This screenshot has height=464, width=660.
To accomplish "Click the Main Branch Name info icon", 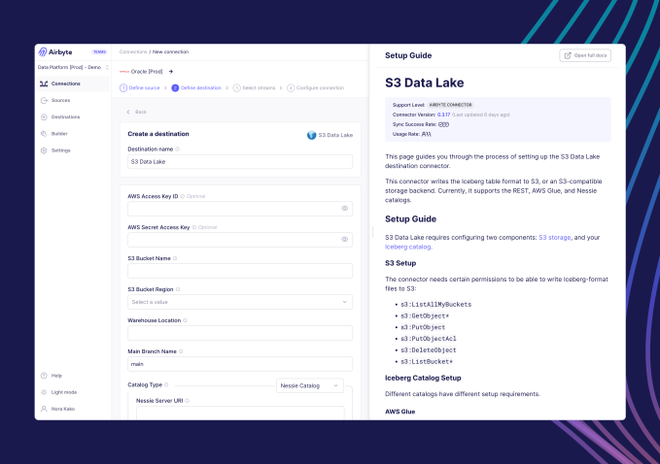I will pyautogui.click(x=181, y=351).
